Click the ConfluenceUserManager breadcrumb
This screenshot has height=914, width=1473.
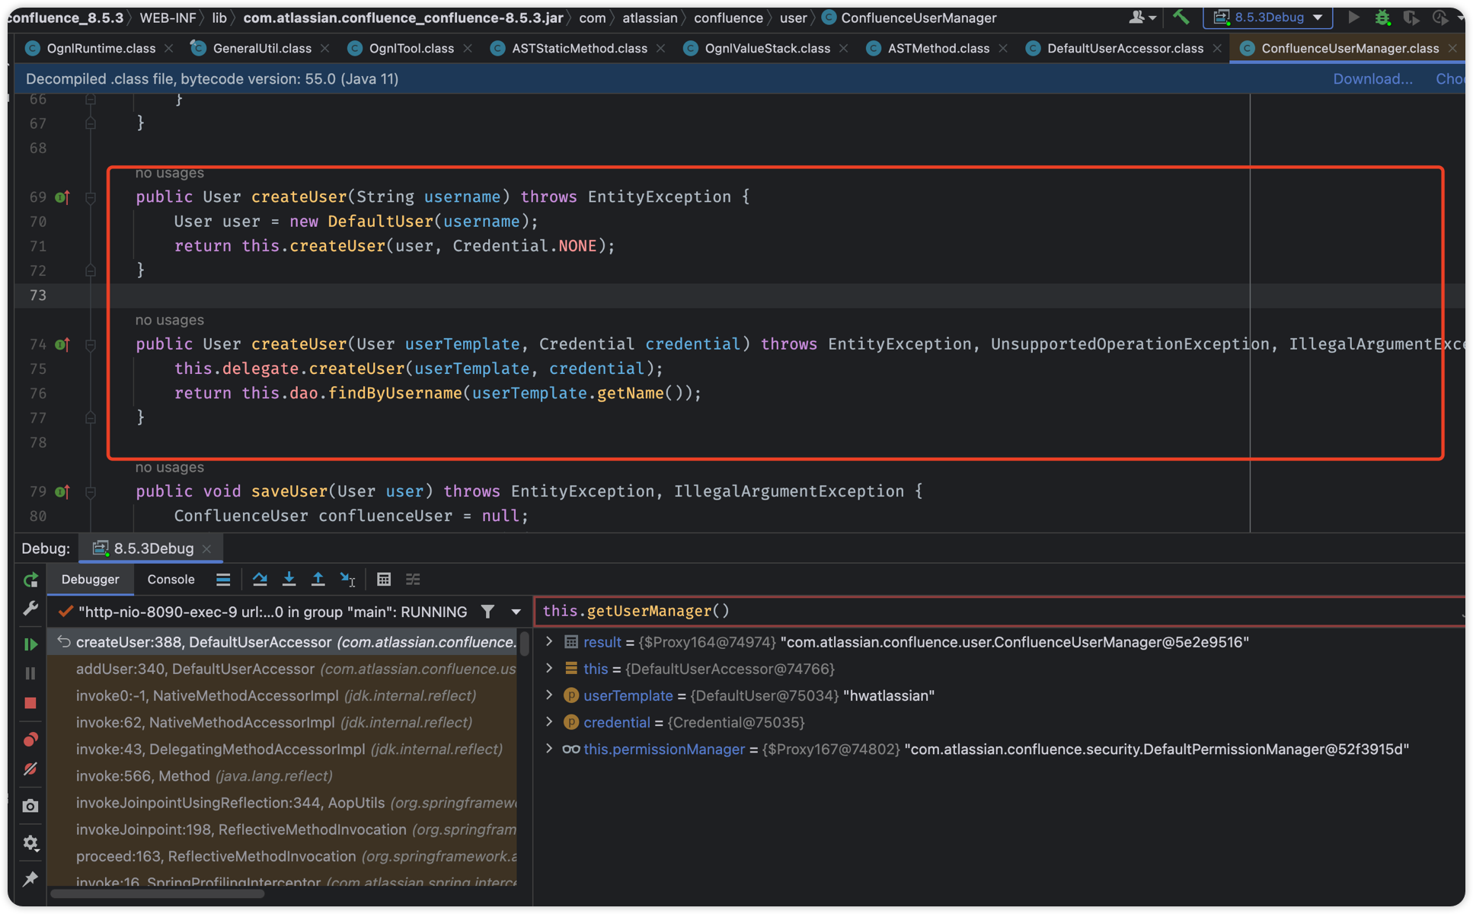[x=909, y=18]
